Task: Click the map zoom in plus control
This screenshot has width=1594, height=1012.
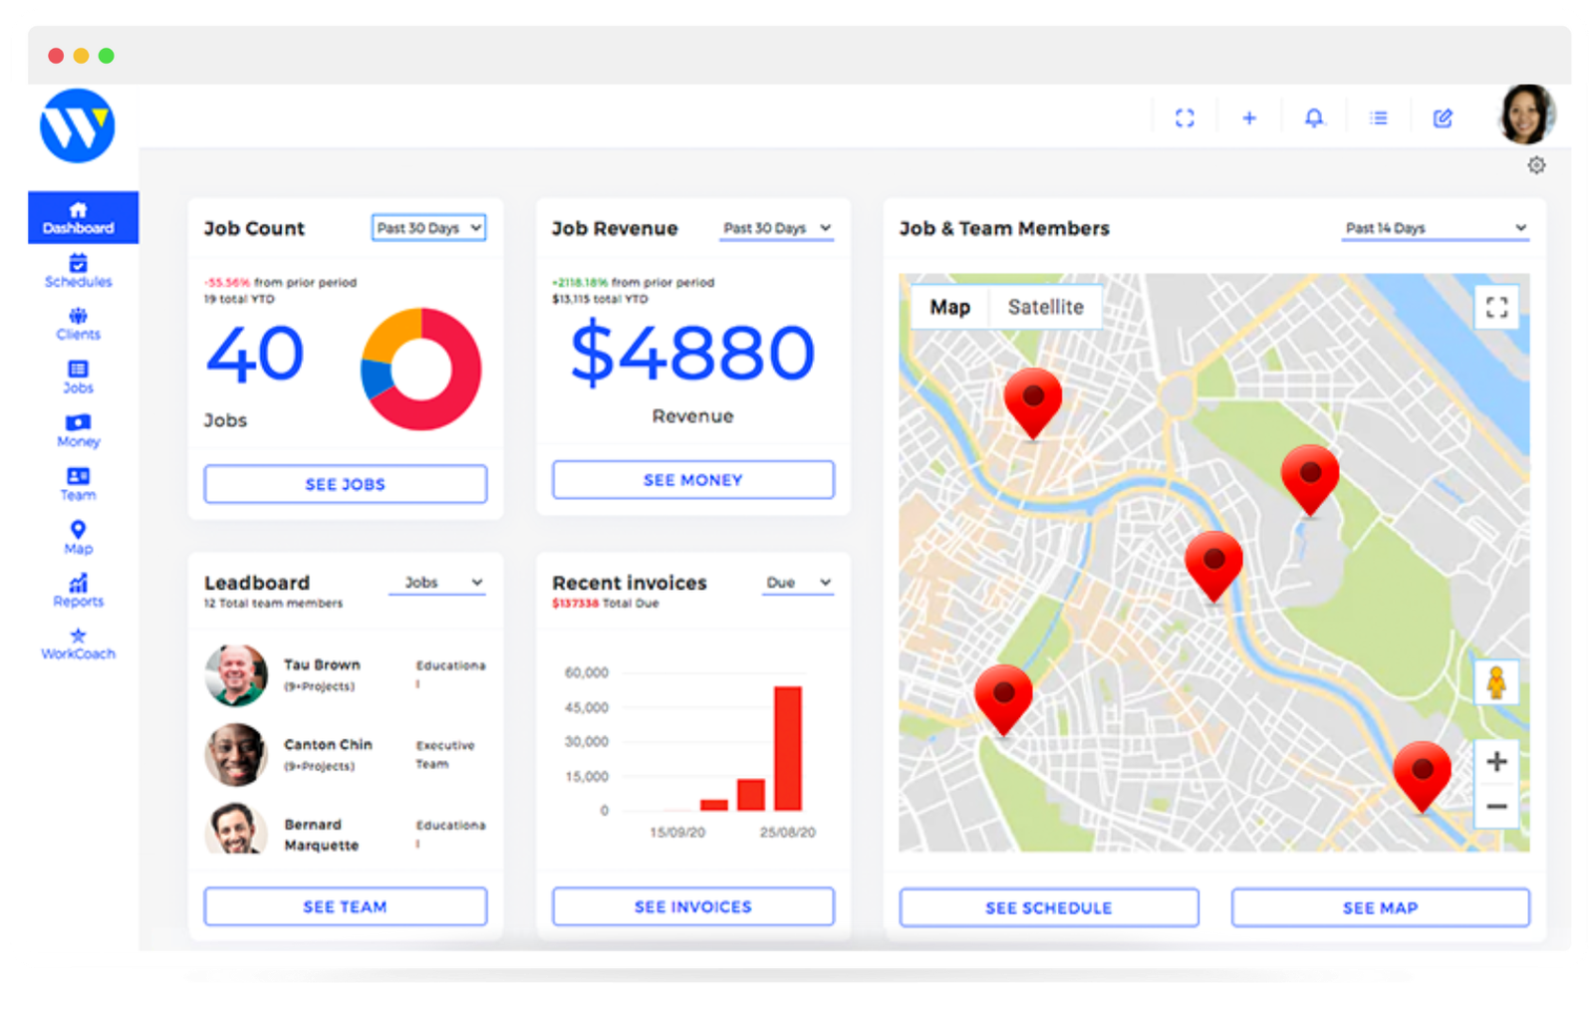Action: 1495,762
